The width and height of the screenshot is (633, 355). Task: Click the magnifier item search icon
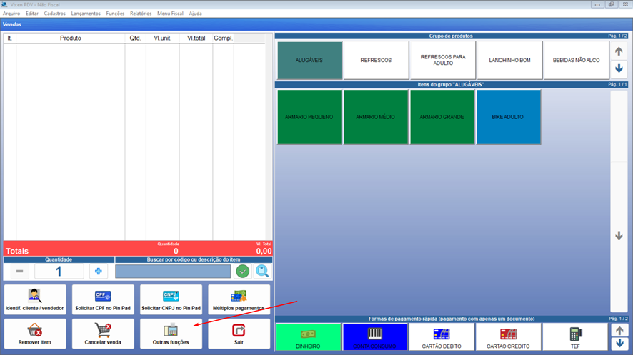262,272
